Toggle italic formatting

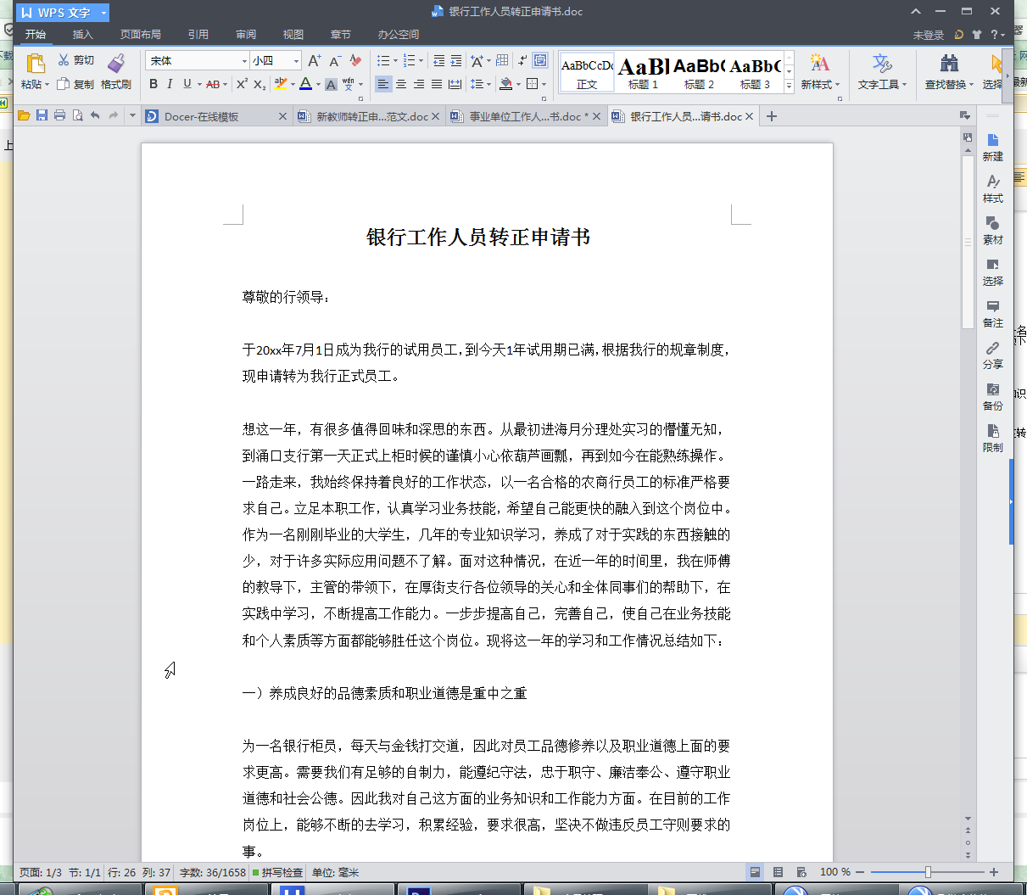169,84
